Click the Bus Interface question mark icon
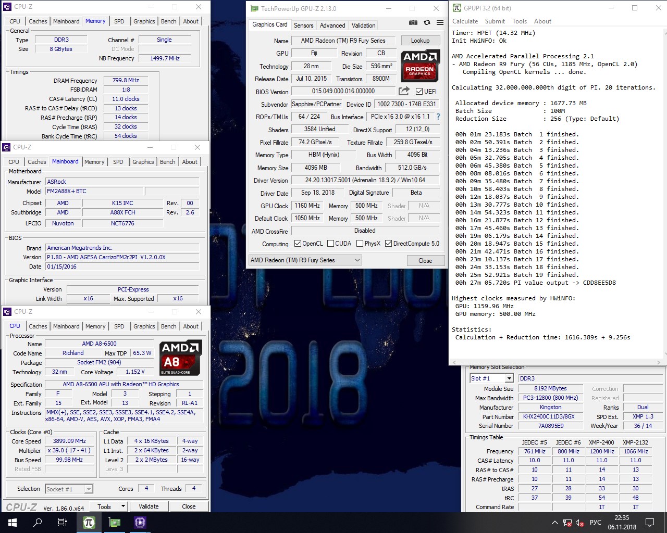The height and width of the screenshot is (533, 667). (x=438, y=117)
